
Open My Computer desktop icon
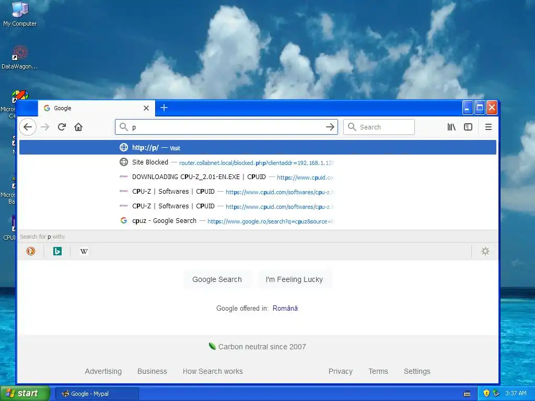(x=20, y=14)
